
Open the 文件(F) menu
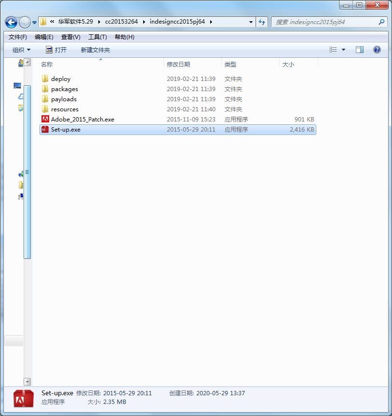pos(18,37)
